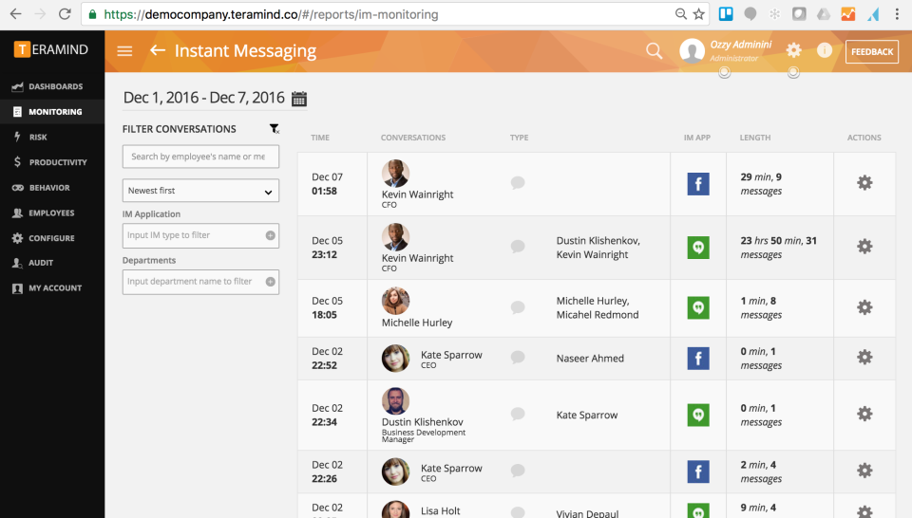Open settings gear in top header
Screen dimensions: 912x518
coord(793,51)
